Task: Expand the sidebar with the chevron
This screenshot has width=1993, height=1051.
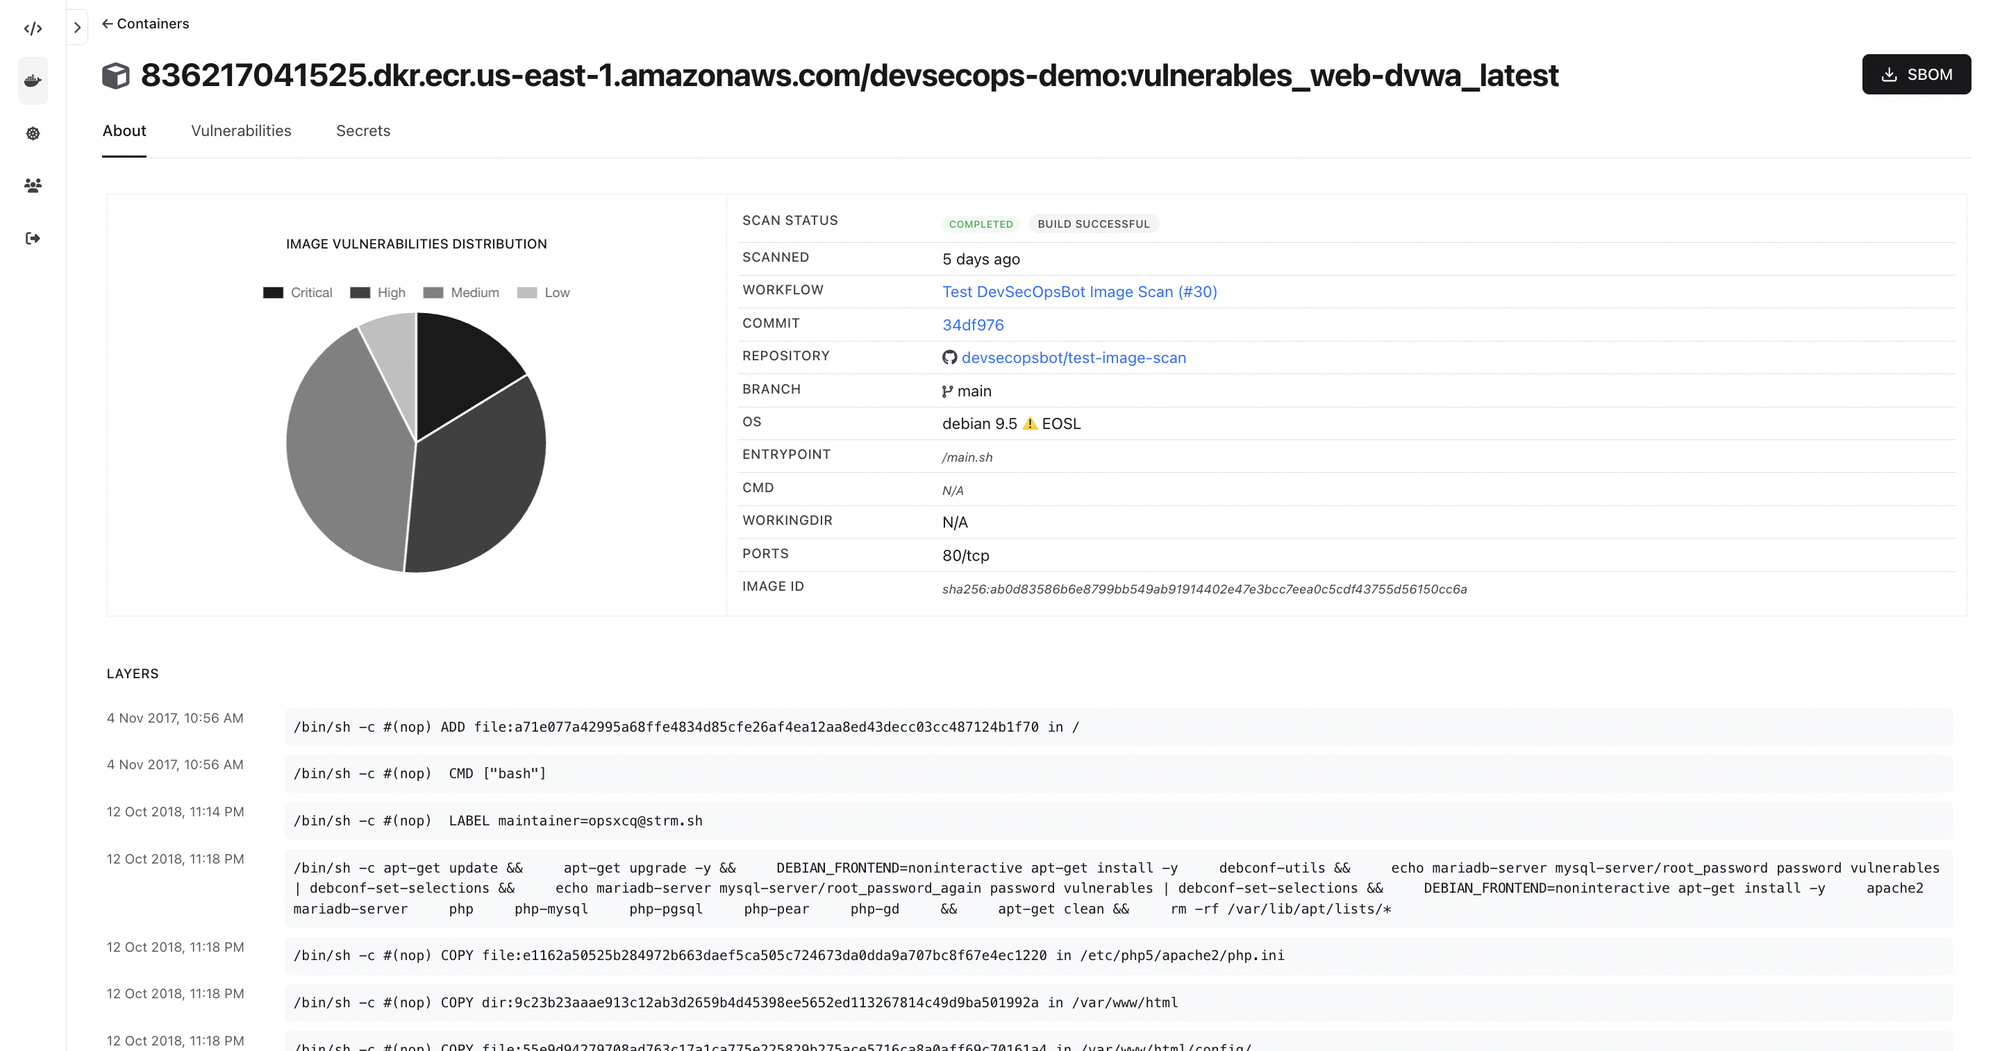Action: pyautogui.click(x=77, y=28)
